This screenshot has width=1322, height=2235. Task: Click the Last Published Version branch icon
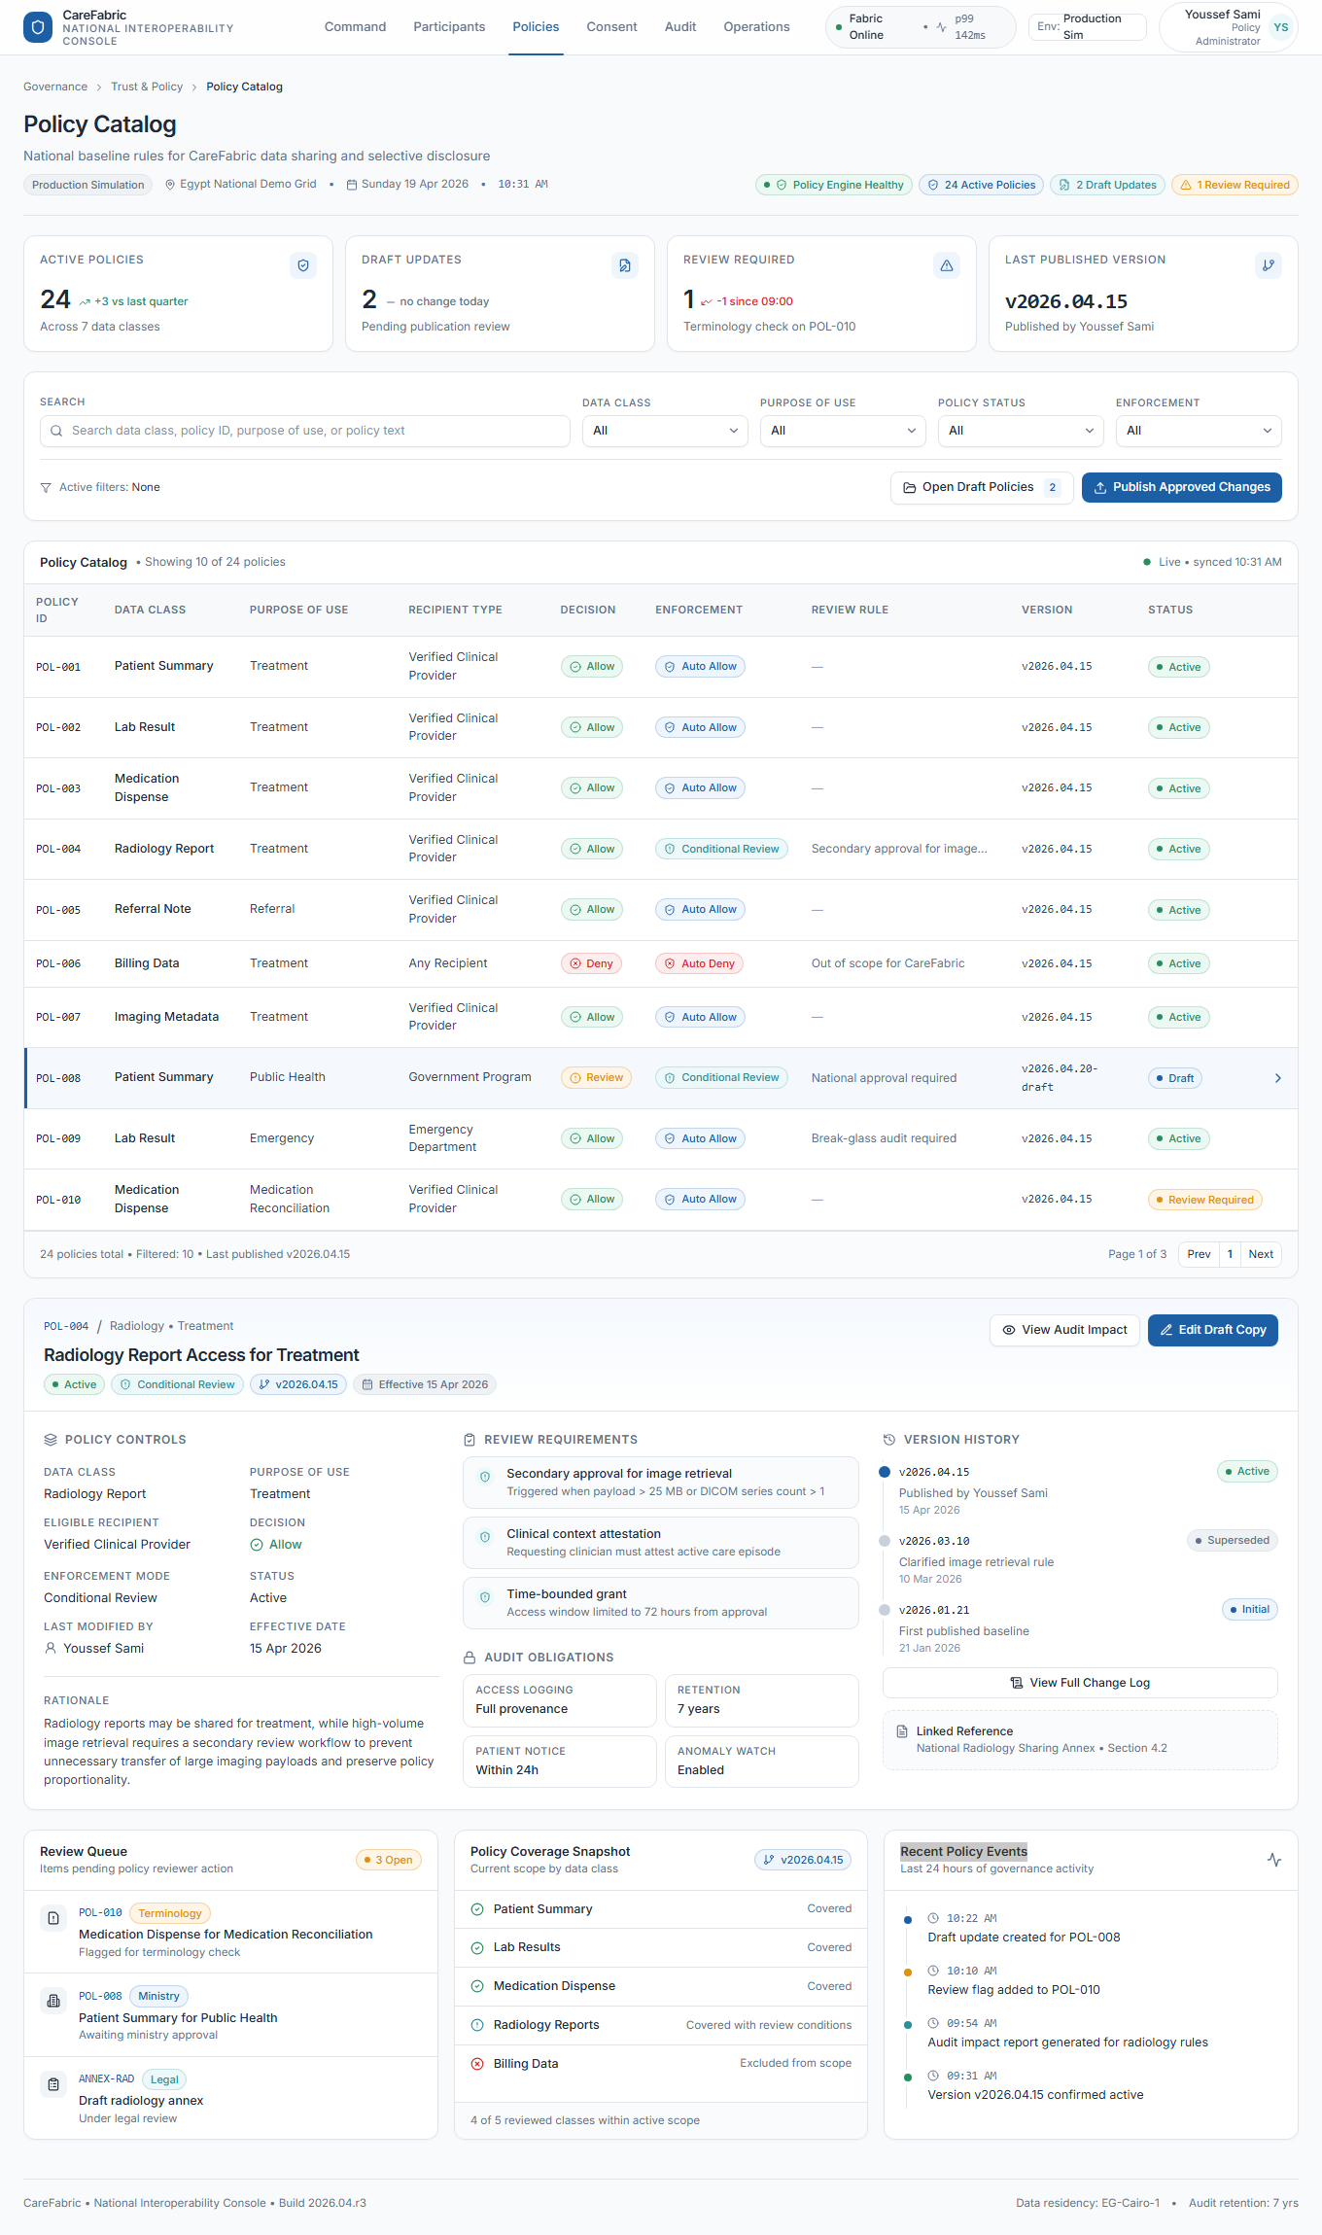pyautogui.click(x=1269, y=265)
